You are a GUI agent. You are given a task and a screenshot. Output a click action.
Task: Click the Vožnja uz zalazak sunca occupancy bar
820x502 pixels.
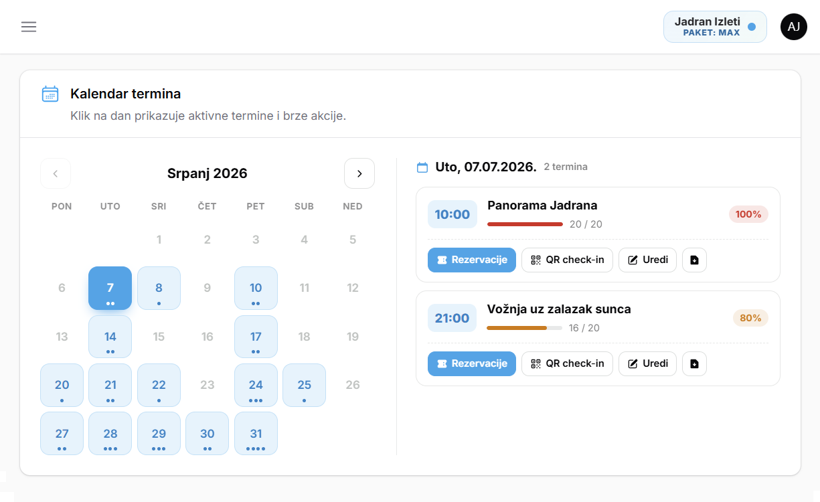point(525,328)
